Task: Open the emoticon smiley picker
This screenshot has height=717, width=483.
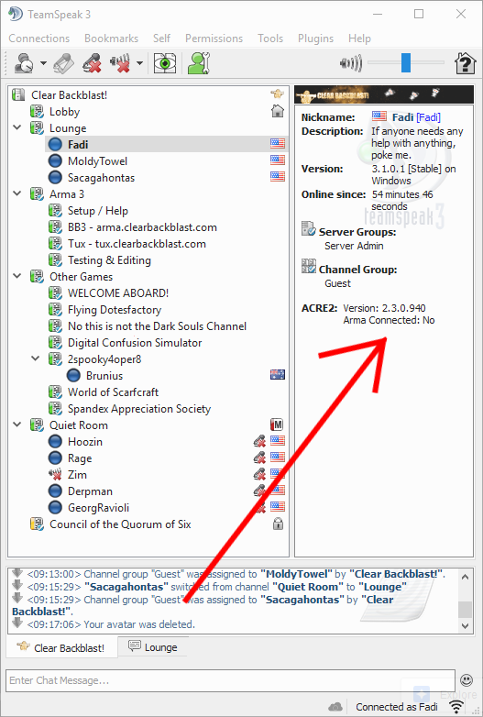Action: pyautogui.click(x=467, y=680)
